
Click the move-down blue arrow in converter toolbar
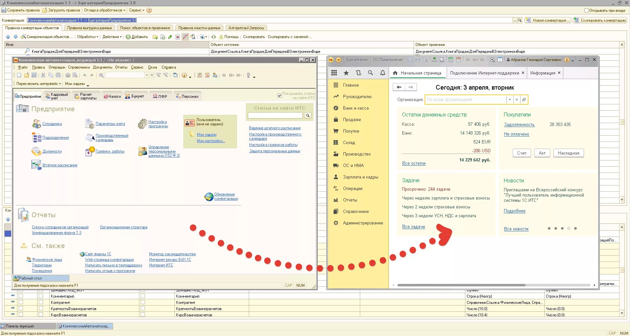pos(15,37)
